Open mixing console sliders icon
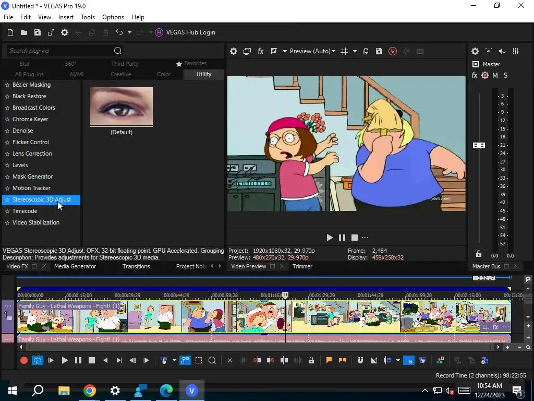 click(x=516, y=51)
